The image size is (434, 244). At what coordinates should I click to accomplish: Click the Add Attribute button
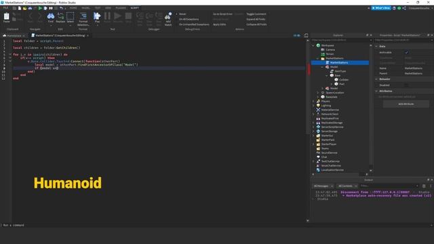[x=406, y=104]
